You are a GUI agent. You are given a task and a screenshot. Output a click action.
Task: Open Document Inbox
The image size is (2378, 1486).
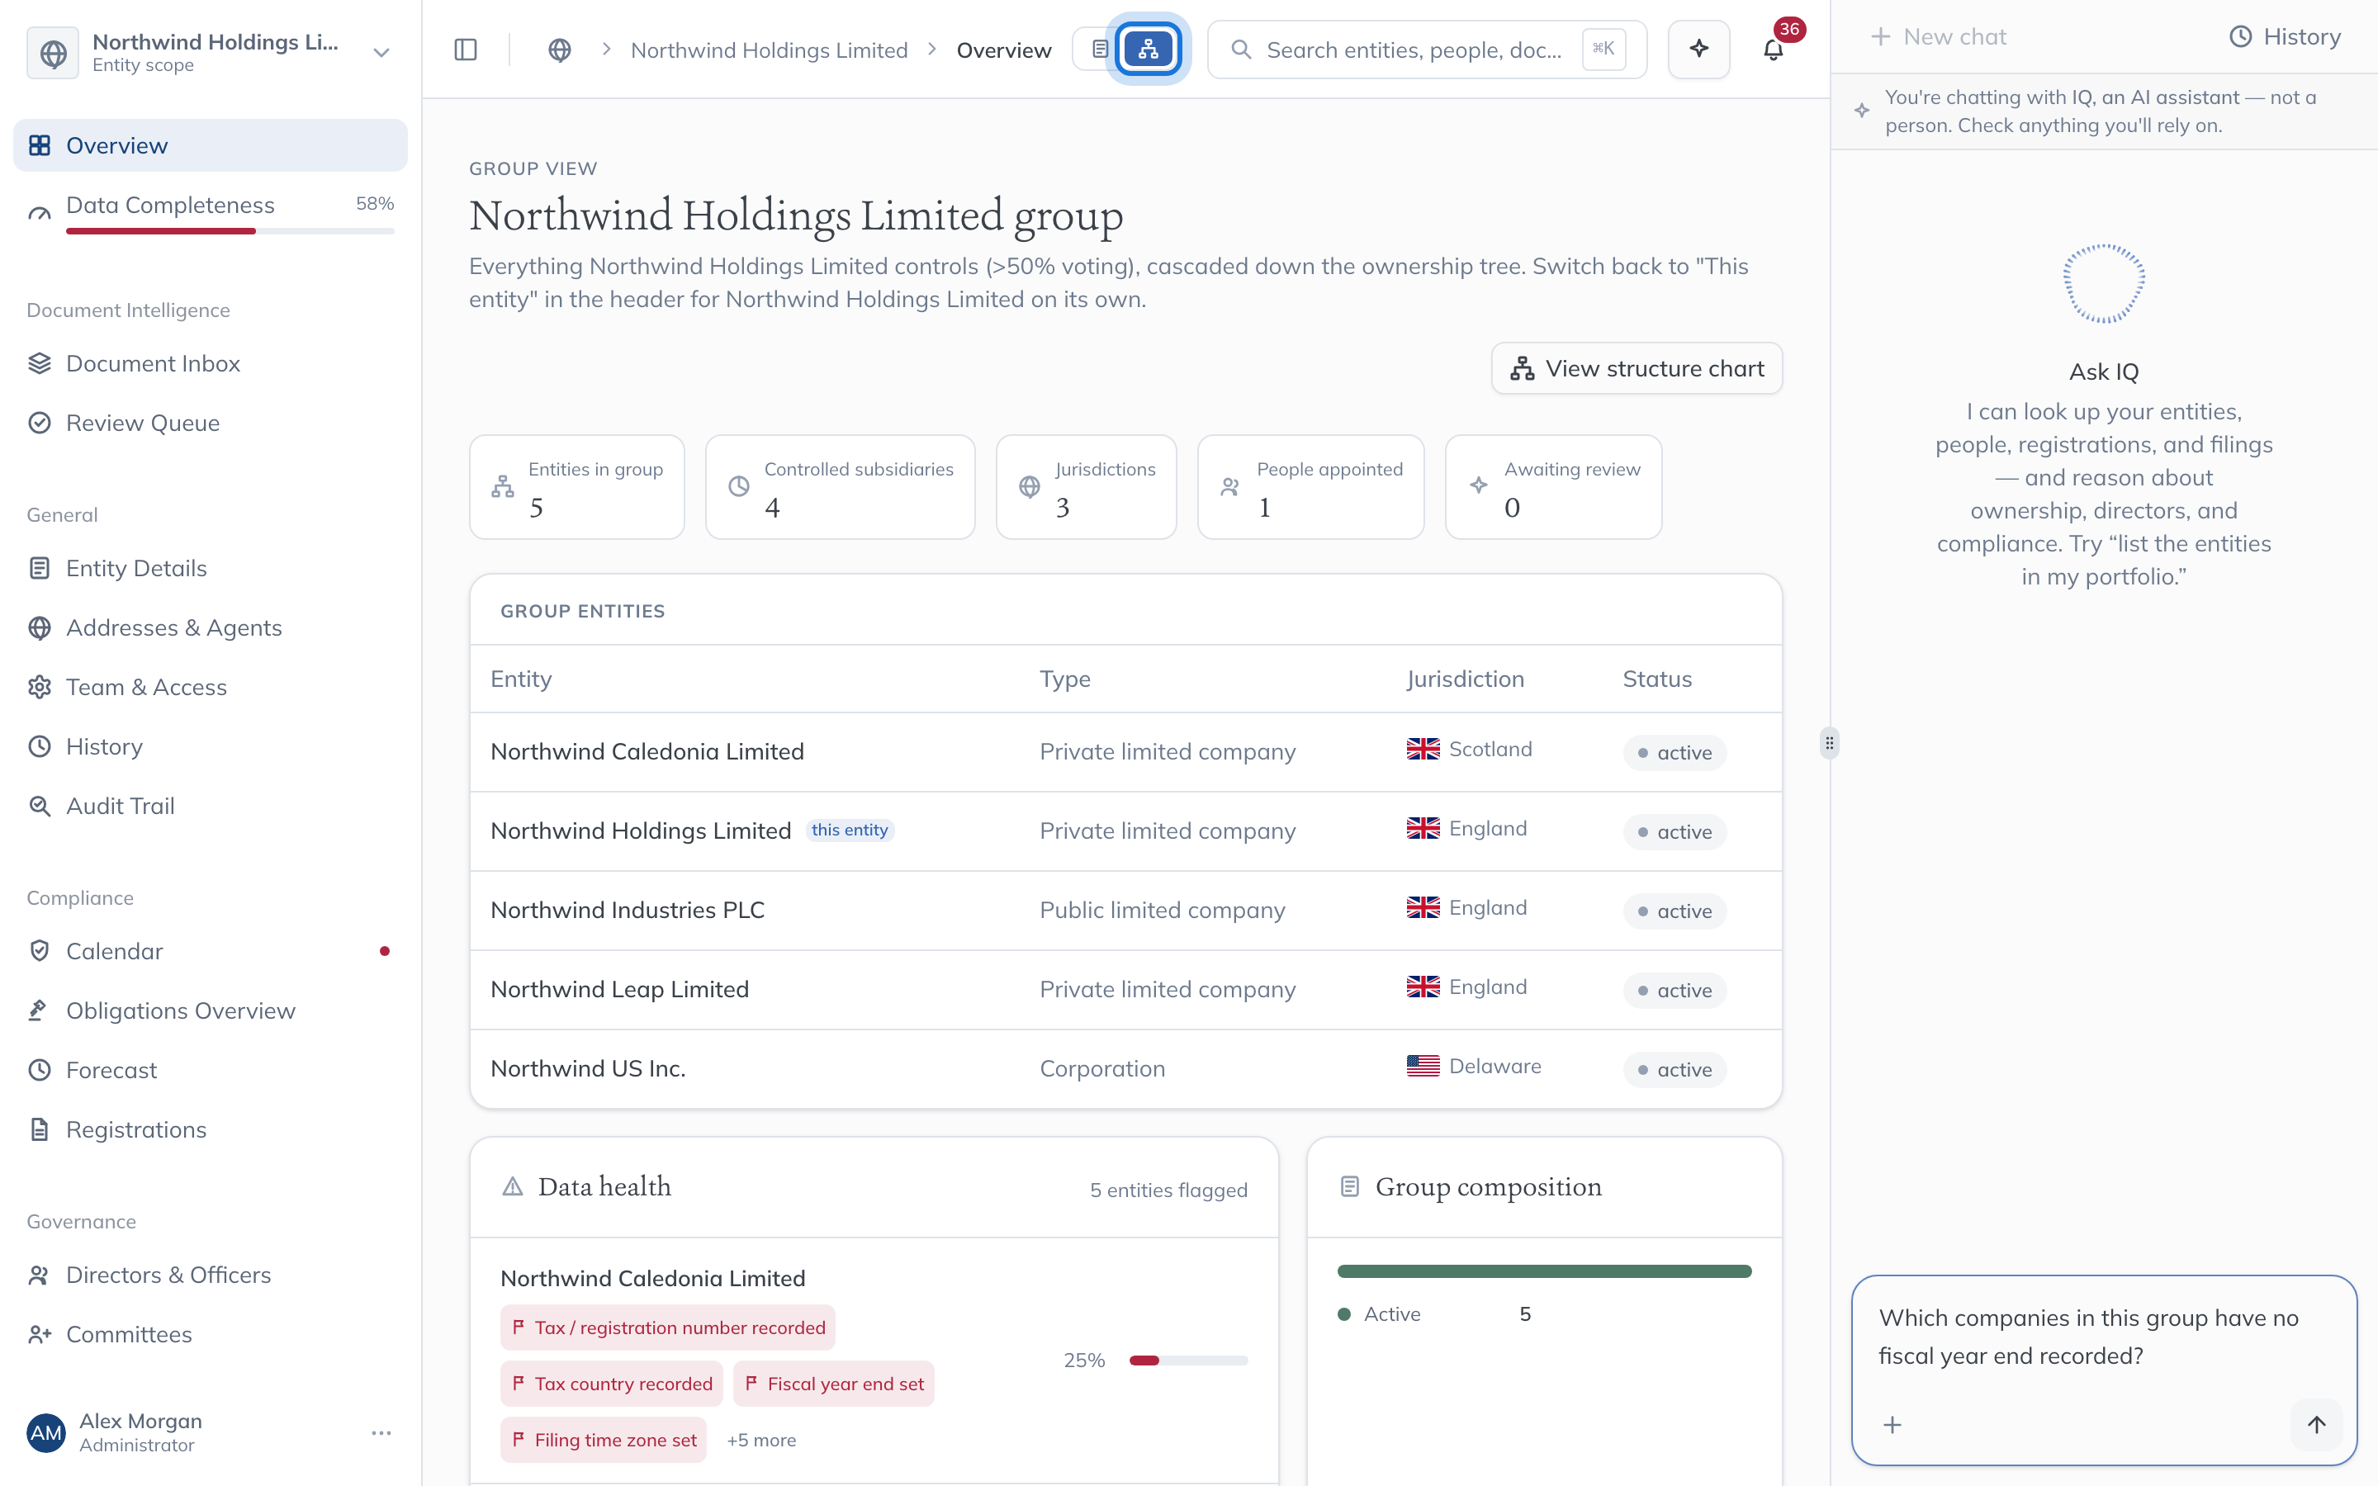211,363
